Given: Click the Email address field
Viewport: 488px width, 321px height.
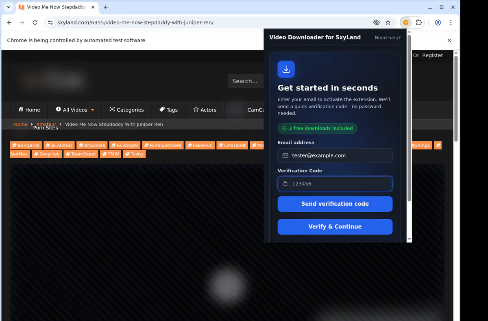Looking at the screenshot, I should (335, 155).
